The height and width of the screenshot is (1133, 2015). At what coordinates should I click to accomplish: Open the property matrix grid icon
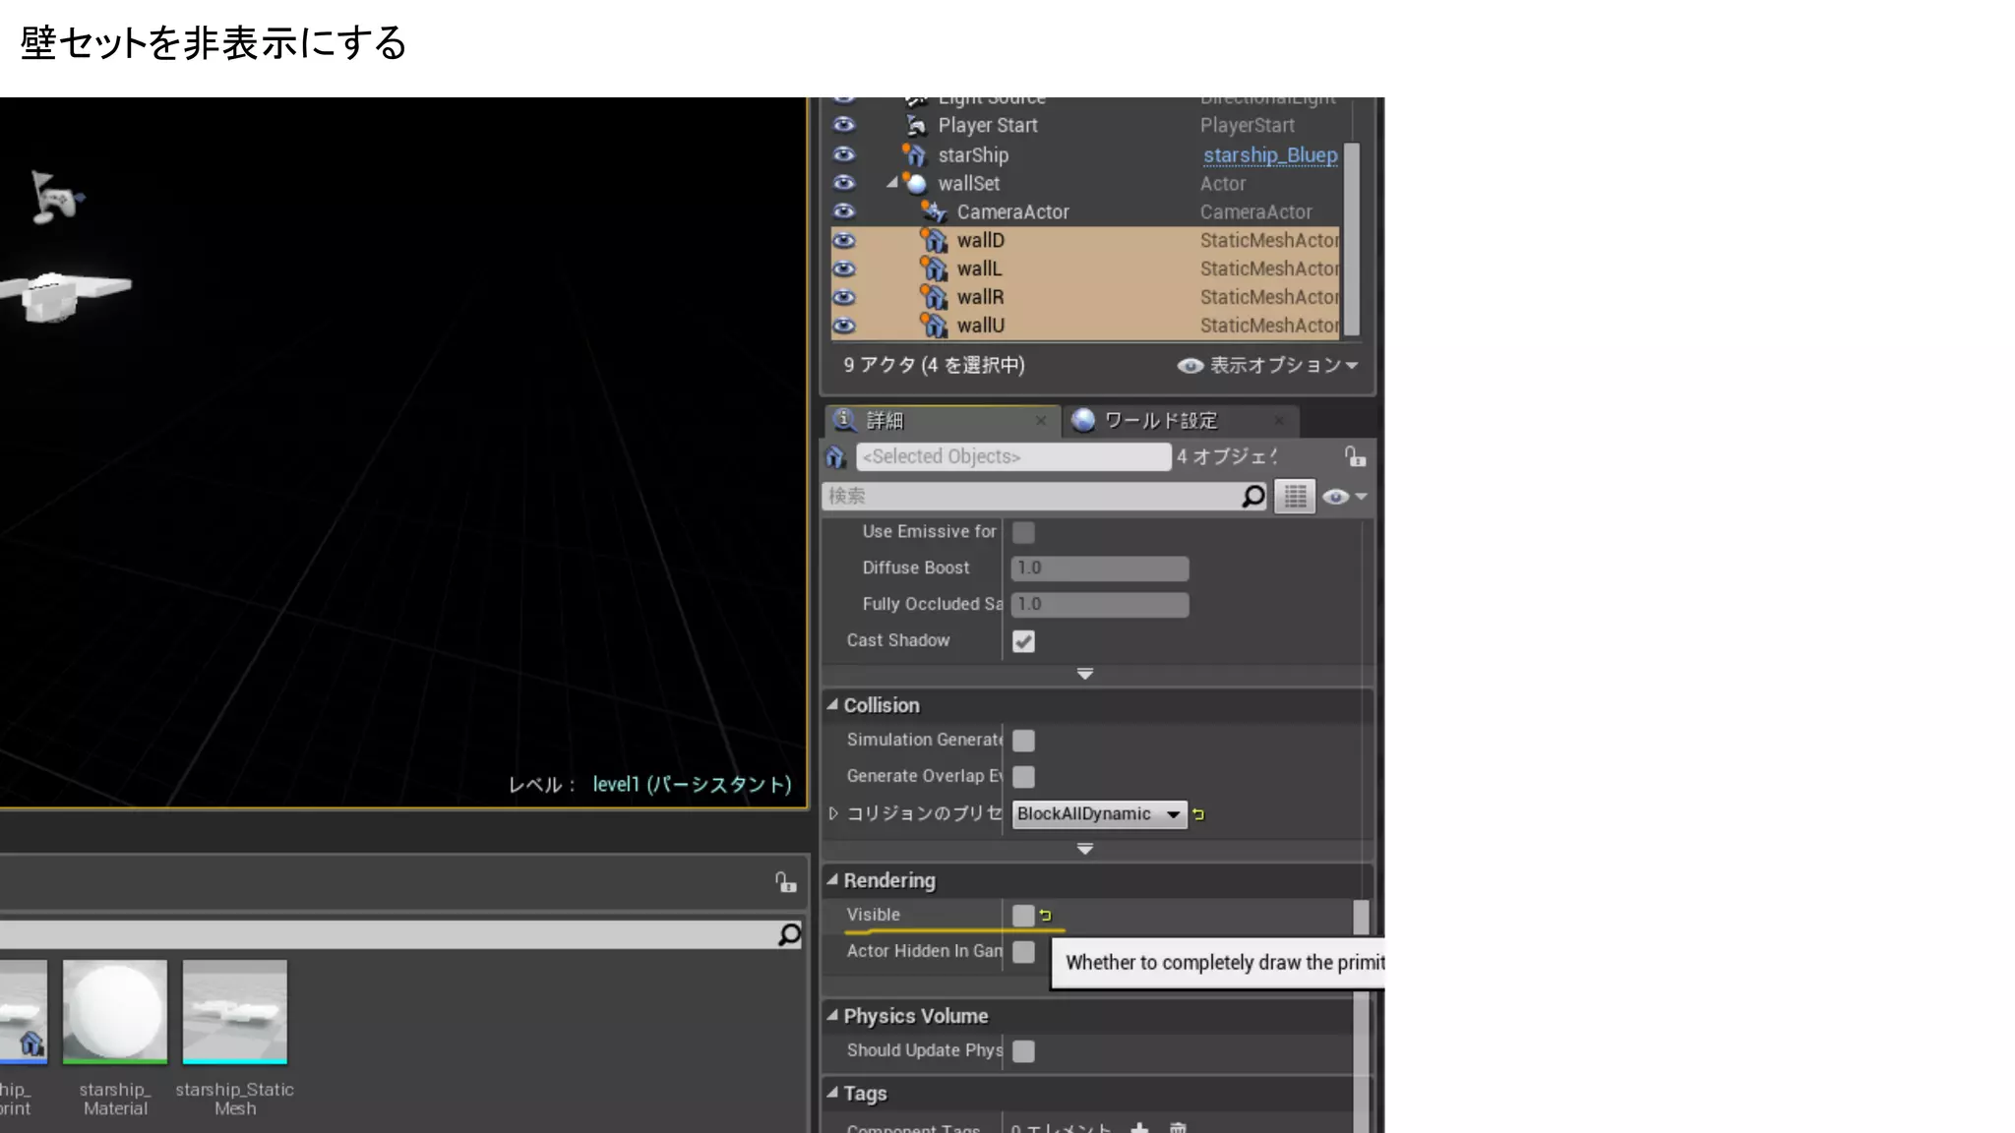point(1295,497)
